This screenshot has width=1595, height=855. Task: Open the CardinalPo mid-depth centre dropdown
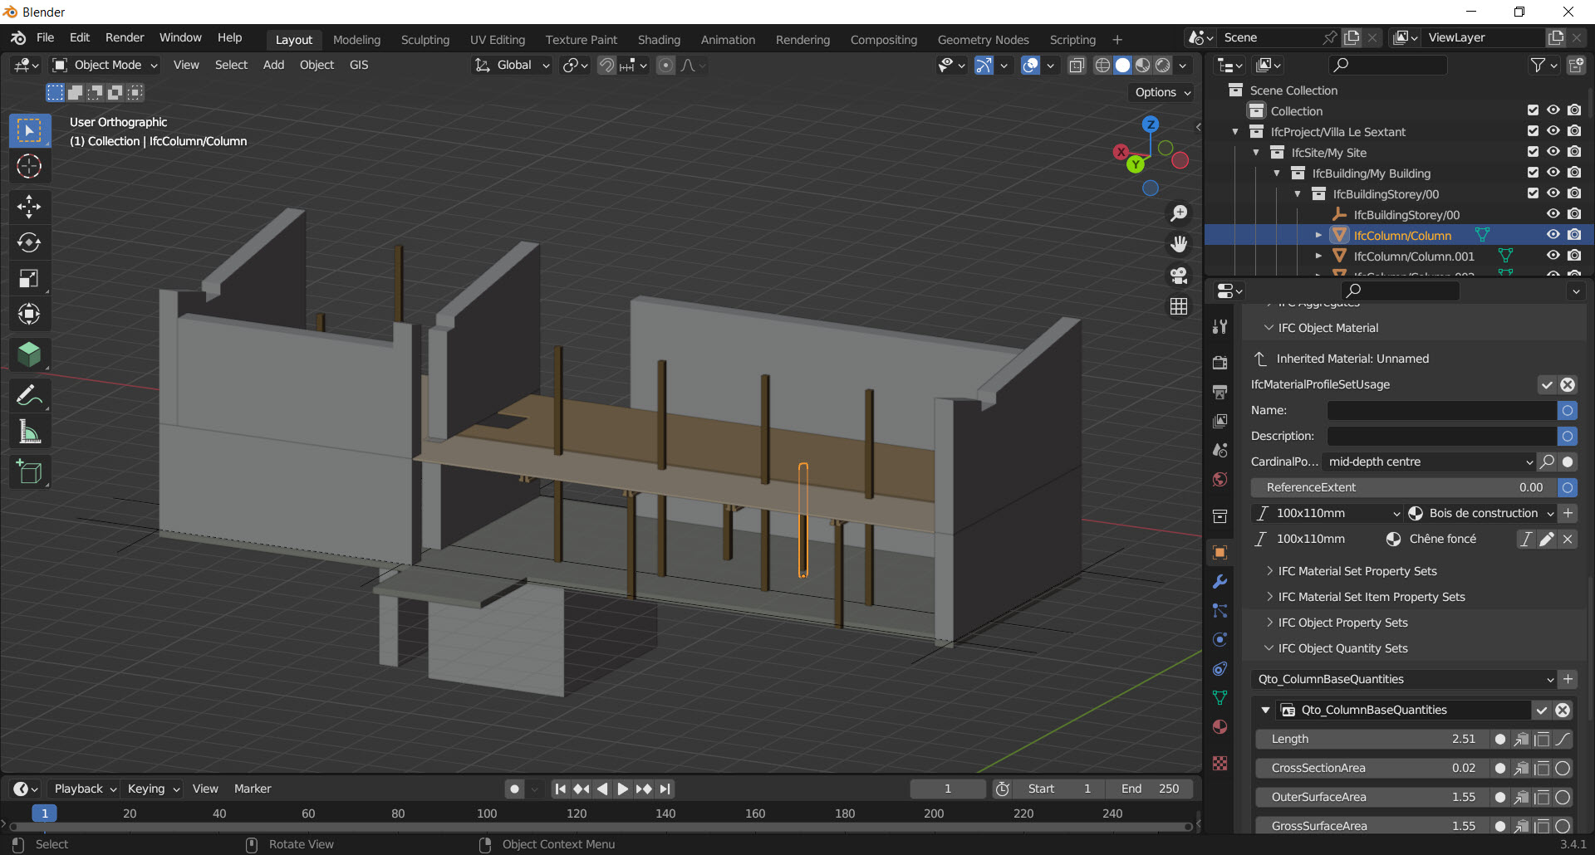pos(1429,462)
